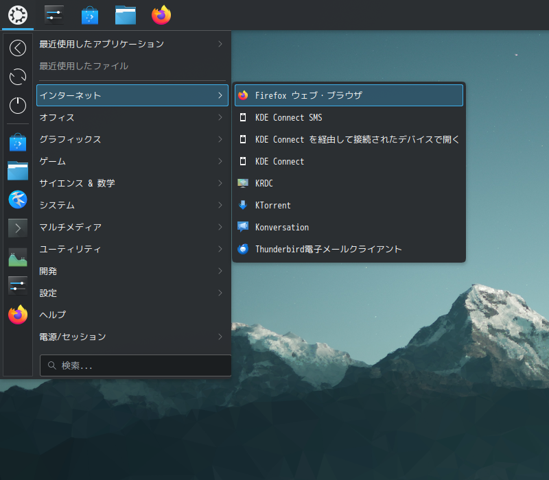This screenshot has width=549, height=480.
Task: Click the reboot circular arrows icon
Action: [x=18, y=77]
